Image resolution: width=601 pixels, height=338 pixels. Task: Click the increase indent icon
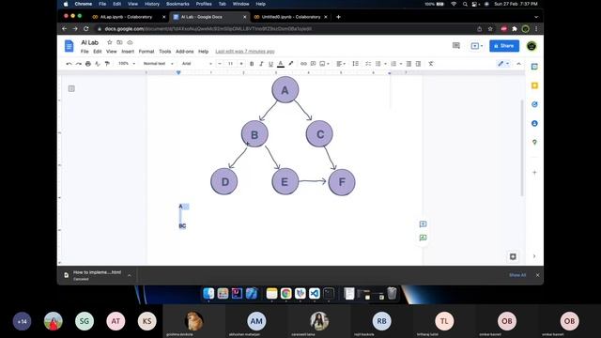419,64
